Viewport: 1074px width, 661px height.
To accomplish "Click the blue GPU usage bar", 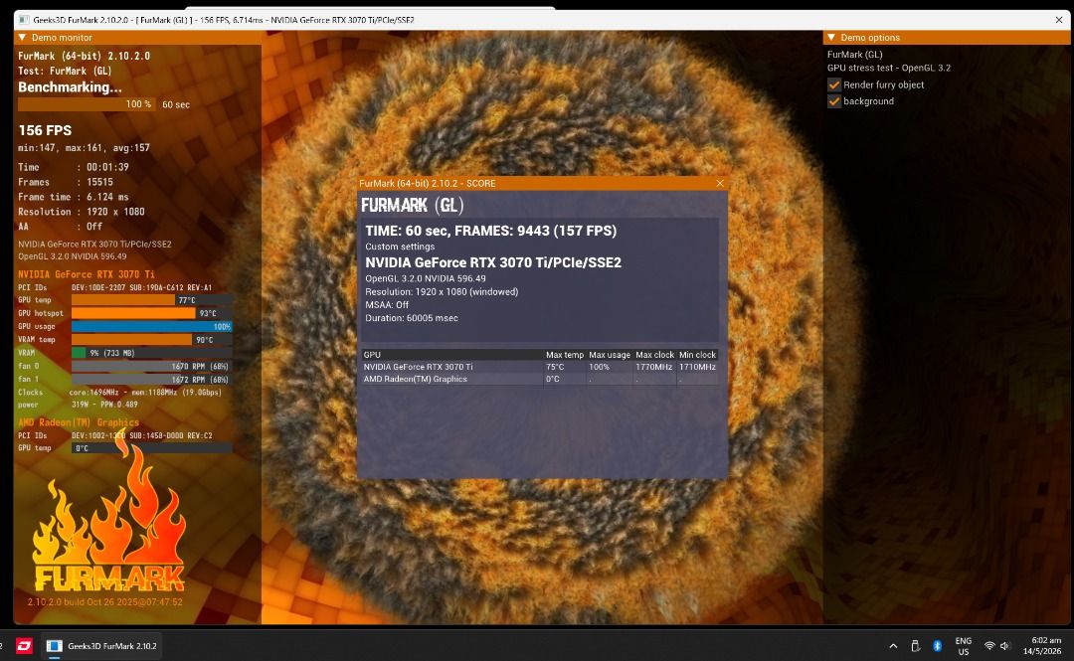I will (x=151, y=327).
